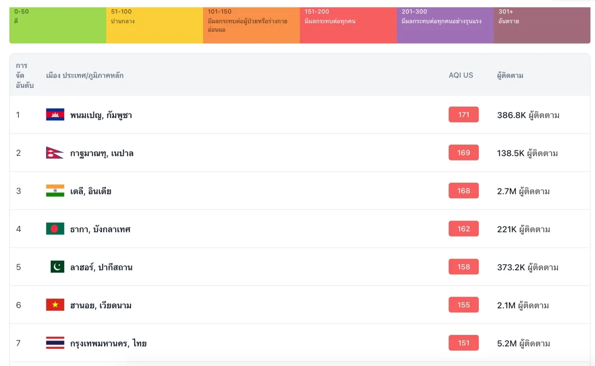Click the Nepal flag icon
Screen dimensions: 595x366
(x=54, y=153)
